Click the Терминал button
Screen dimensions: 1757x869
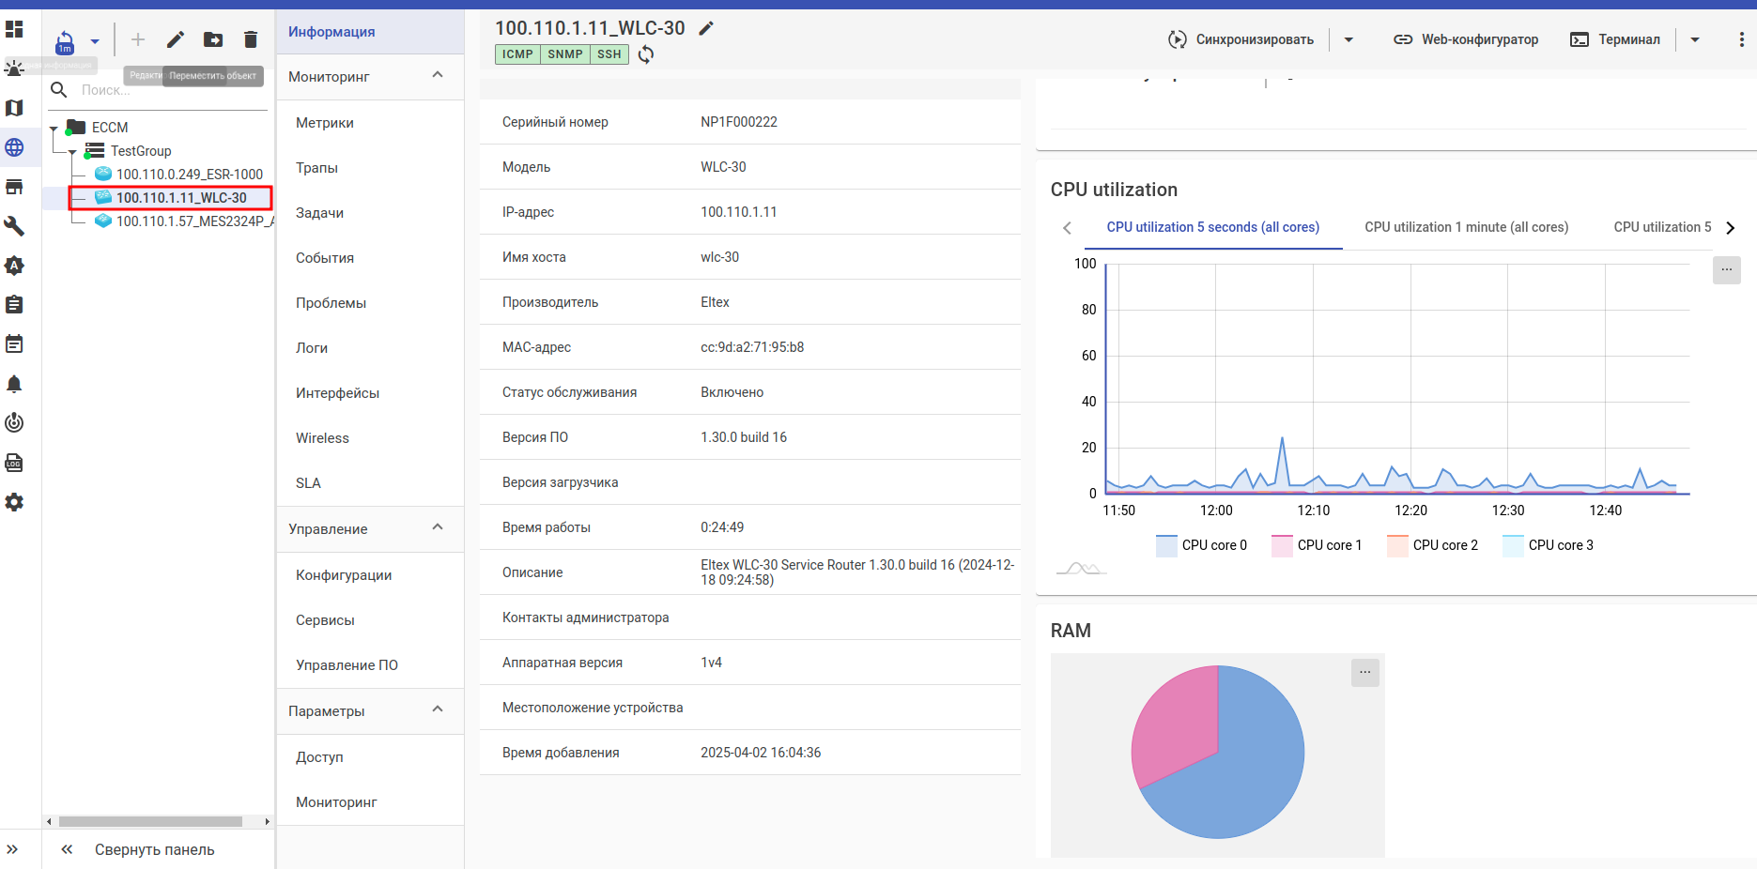[x=1615, y=39]
